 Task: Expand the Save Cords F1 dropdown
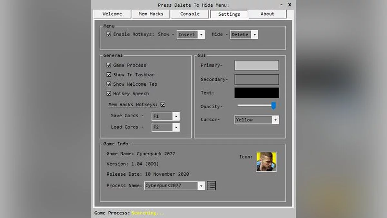click(176, 116)
